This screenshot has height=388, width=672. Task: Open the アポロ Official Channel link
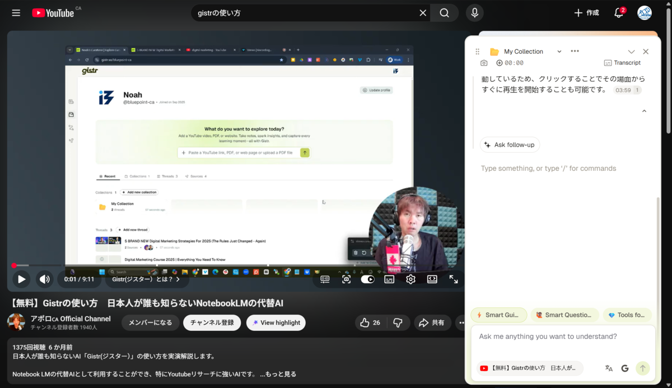click(x=71, y=319)
